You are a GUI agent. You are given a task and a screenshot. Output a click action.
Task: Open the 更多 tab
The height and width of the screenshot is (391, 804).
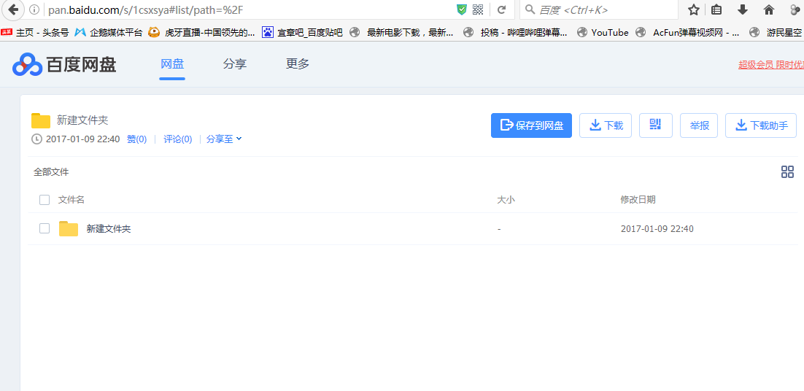pyautogui.click(x=298, y=64)
